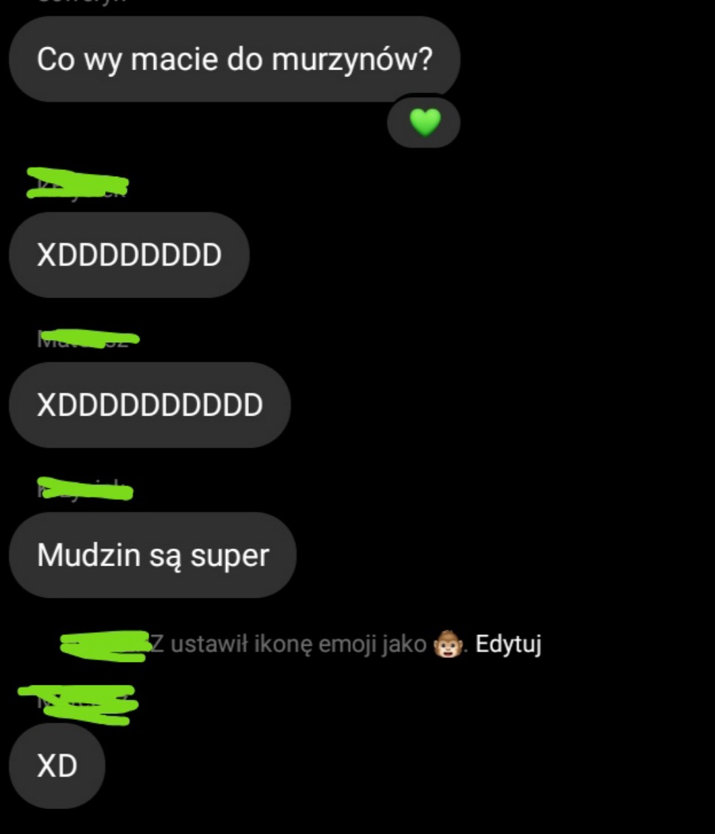This screenshot has width=715, height=834.
Task: Open the "Edytuj" link
Action: click(508, 644)
